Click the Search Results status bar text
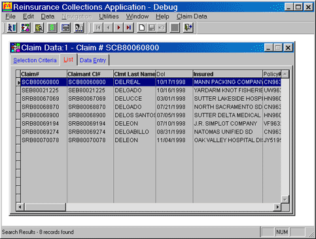The width and height of the screenshot is (316, 239). pyautogui.click(x=38, y=232)
